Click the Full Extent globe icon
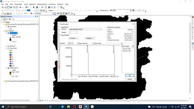The width and height of the screenshot is (194, 109). coord(11,7)
